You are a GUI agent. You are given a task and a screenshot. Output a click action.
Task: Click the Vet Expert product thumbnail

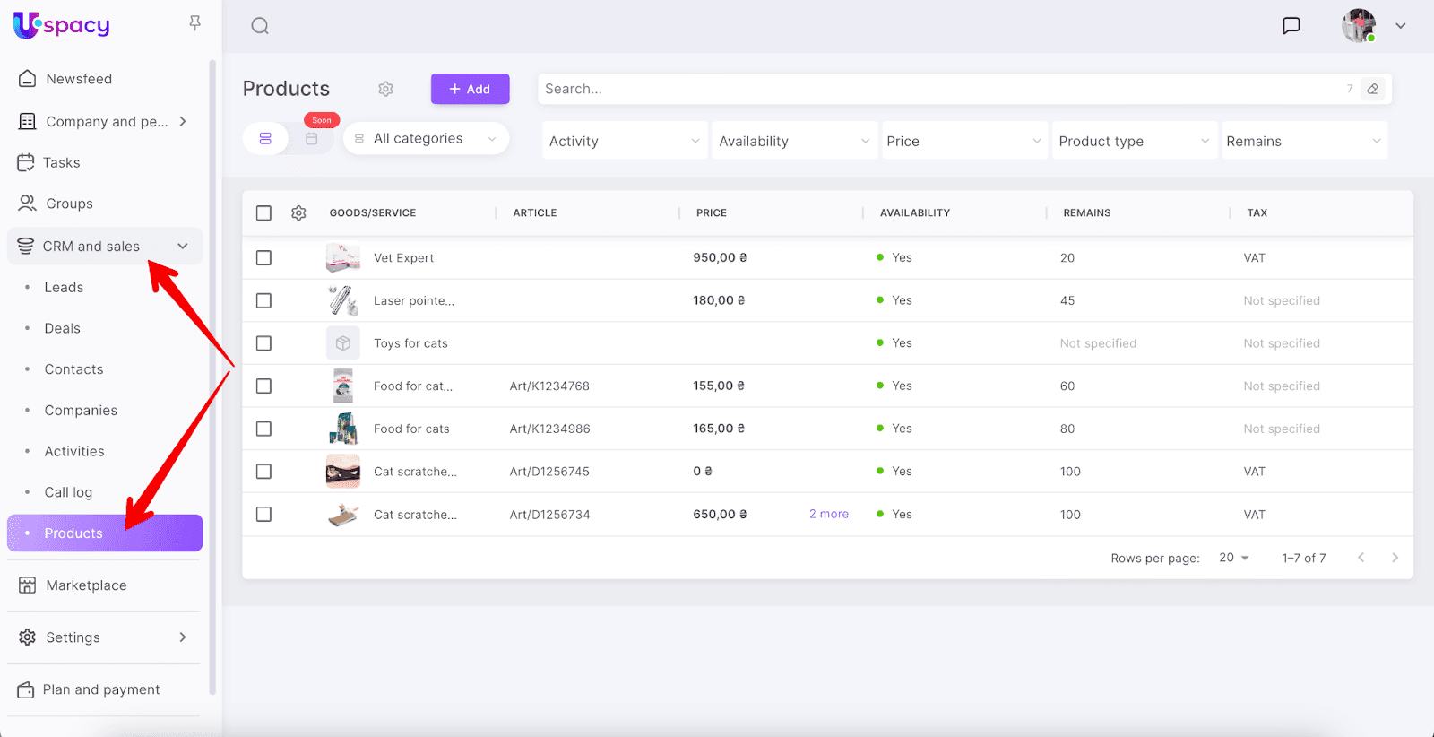pos(343,257)
